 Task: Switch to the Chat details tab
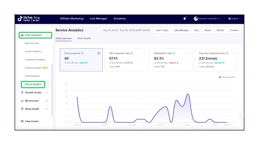(84, 38)
